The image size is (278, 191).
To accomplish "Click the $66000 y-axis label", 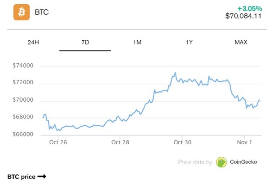I will click(x=23, y=135).
